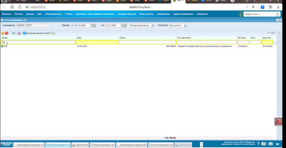Open the Финансы menu
Screen dimensions: 286x148
pos(6,14)
